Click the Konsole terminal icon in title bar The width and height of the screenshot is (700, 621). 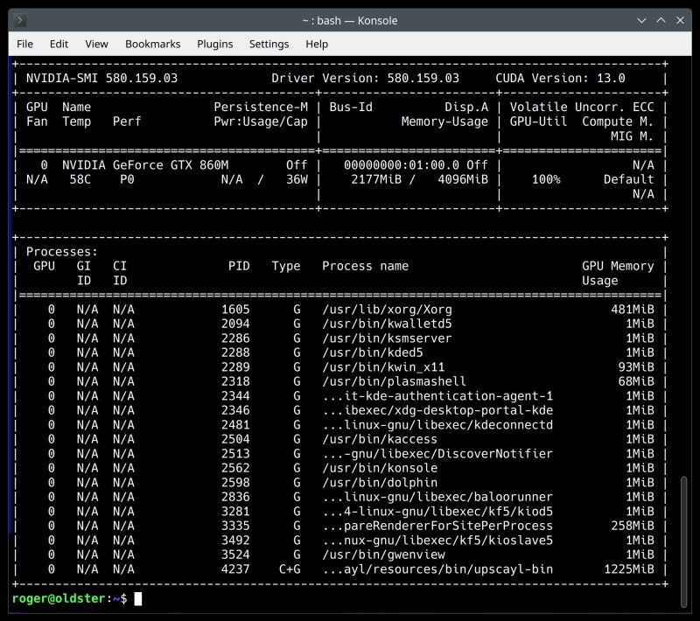coord(20,20)
